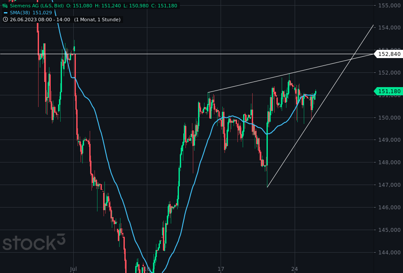Click the low value L: 150,980
The width and height of the screenshot is (403, 273).
pyautogui.click(x=136, y=6)
